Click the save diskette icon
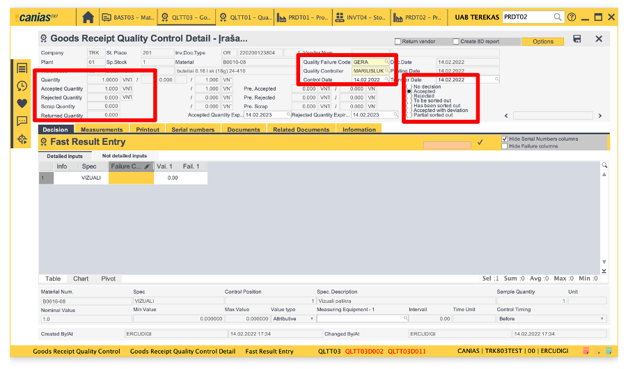The image size is (628, 369). 577,39
